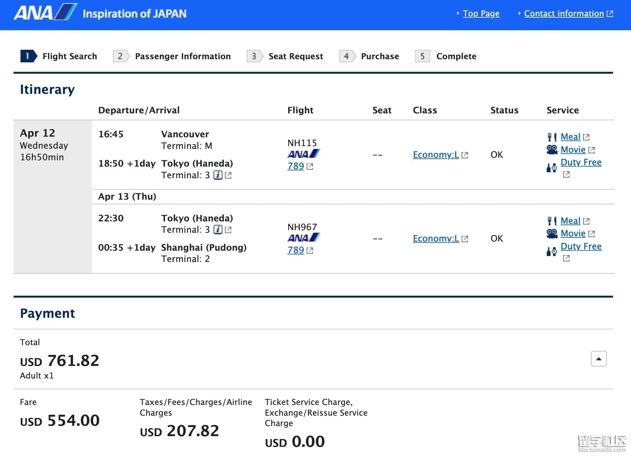This screenshot has width=631, height=456.
Task: Select step 4 Purchase
Action: click(x=369, y=56)
